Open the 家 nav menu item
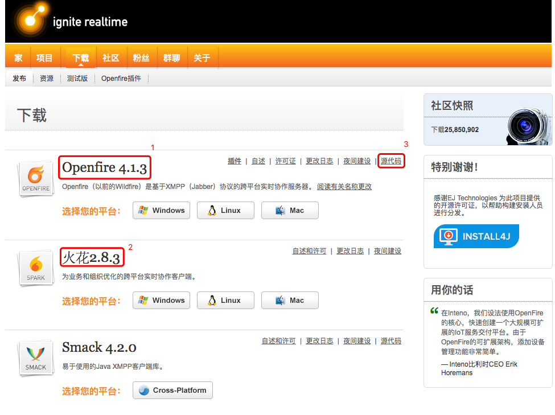Screen dimensions: 555x415 pyautogui.click(x=18, y=57)
